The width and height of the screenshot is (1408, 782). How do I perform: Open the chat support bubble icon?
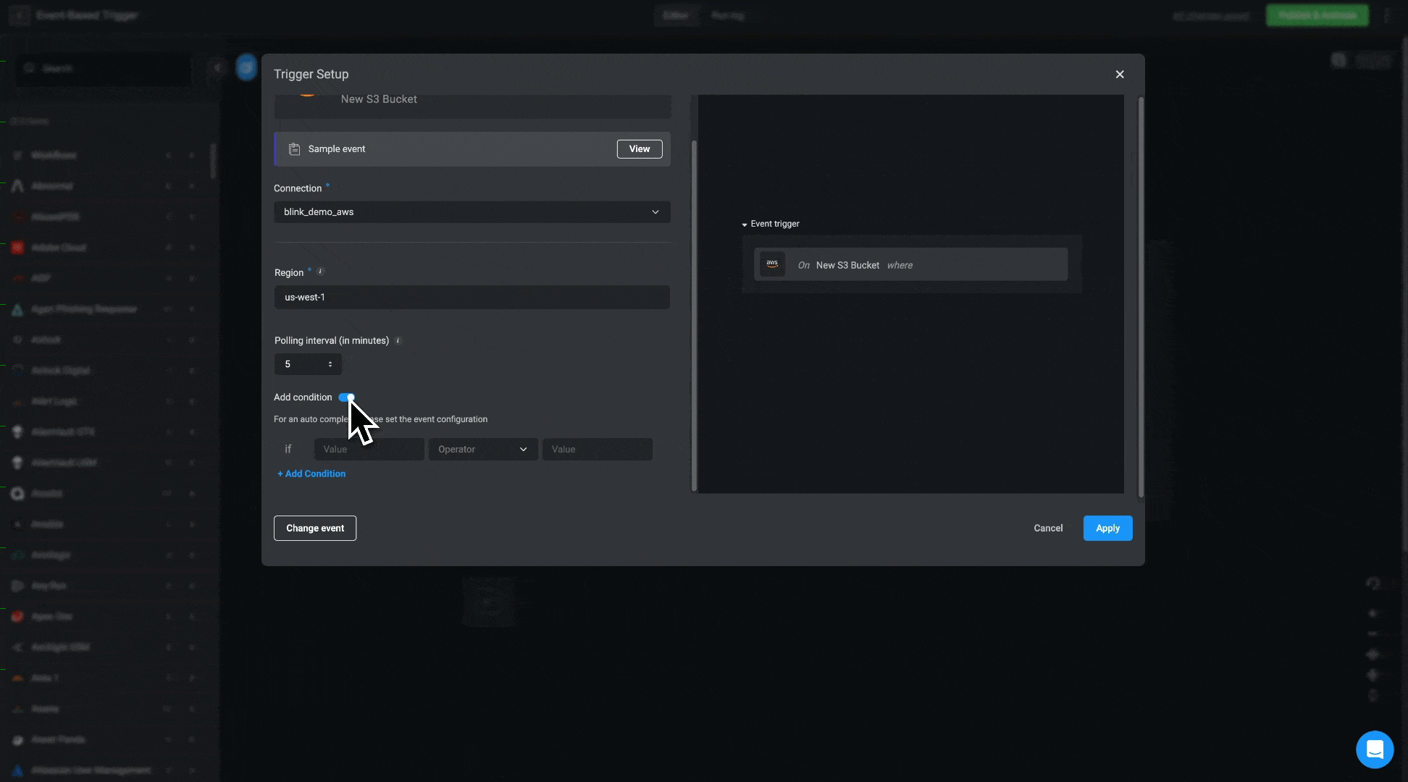[x=1374, y=749]
